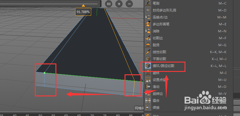The image size is (240, 116).
Task: Click the 消除 dissolve icon
Action: tap(148, 31)
